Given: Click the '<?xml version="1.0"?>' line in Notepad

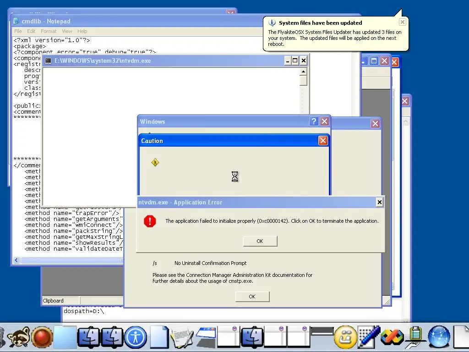Looking at the screenshot, I should click(51, 40).
